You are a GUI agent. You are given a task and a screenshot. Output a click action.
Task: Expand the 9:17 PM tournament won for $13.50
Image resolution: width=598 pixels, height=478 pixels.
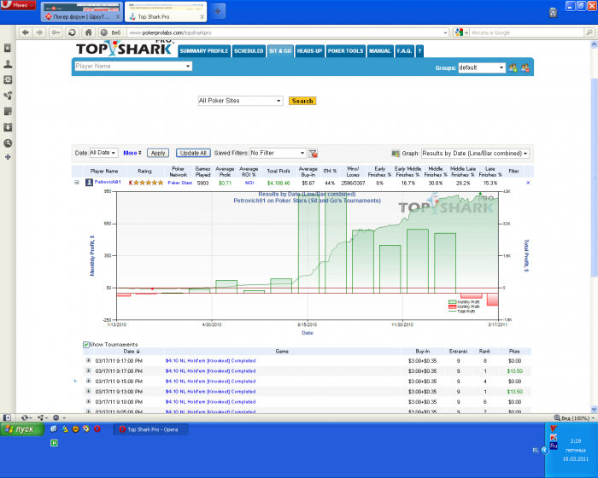coord(89,370)
